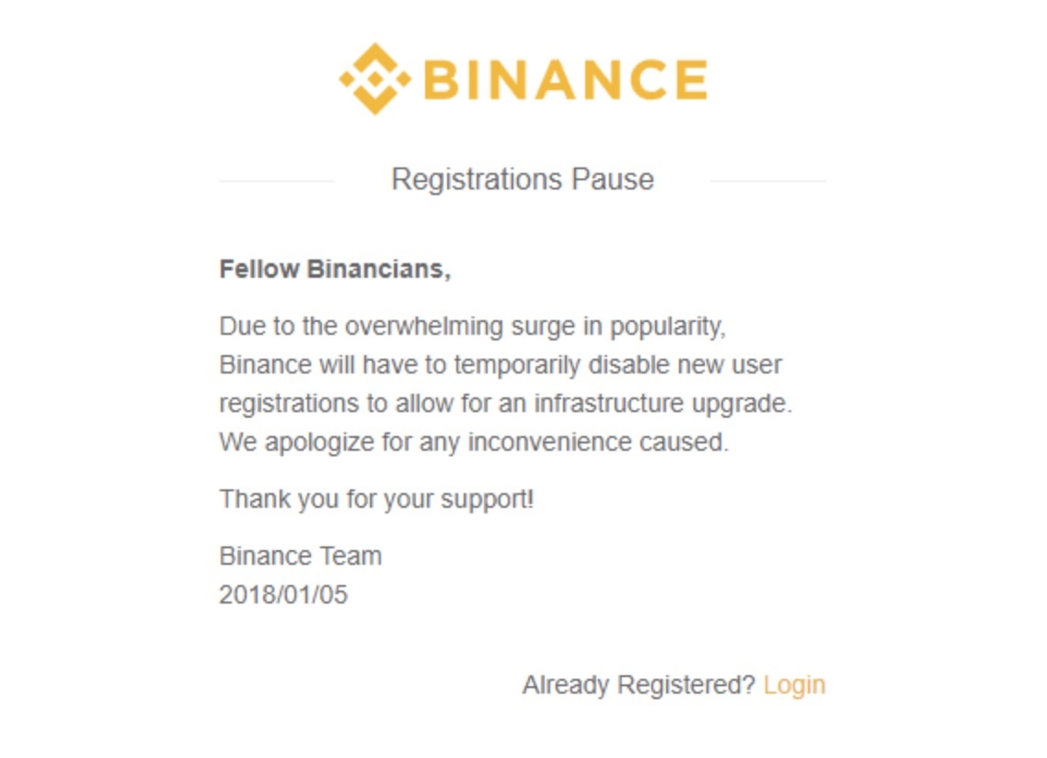The image size is (1047, 758).
Task: Click the word 'Registrations' in the heading
Action: pyautogui.click(x=477, y=178)
